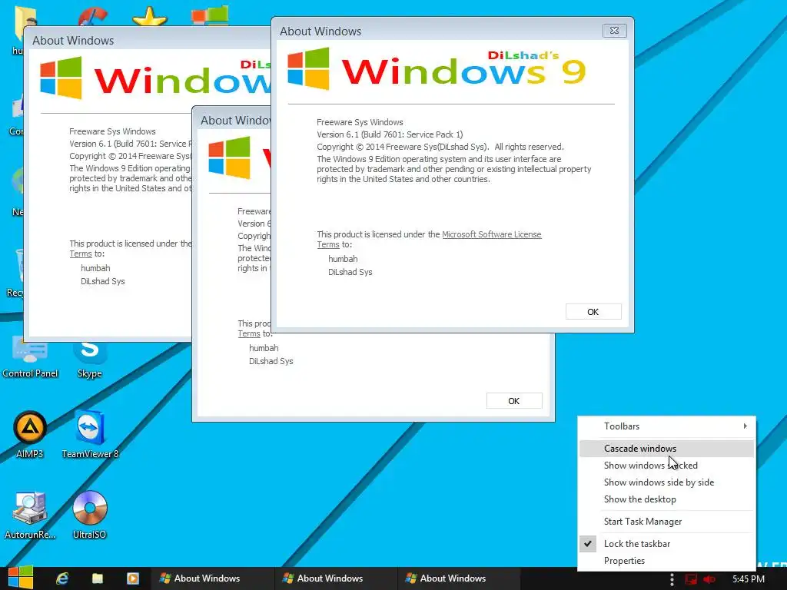
Task: Click humbah text in leftmost dialog
Action: point(95,268)
